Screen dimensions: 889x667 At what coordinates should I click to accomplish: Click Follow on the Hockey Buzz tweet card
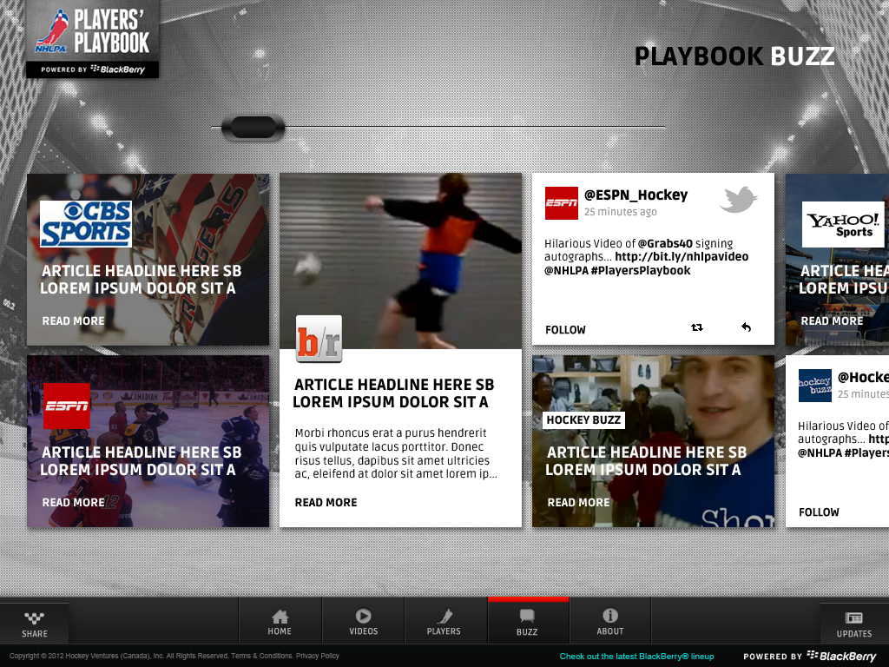point(819,512)
